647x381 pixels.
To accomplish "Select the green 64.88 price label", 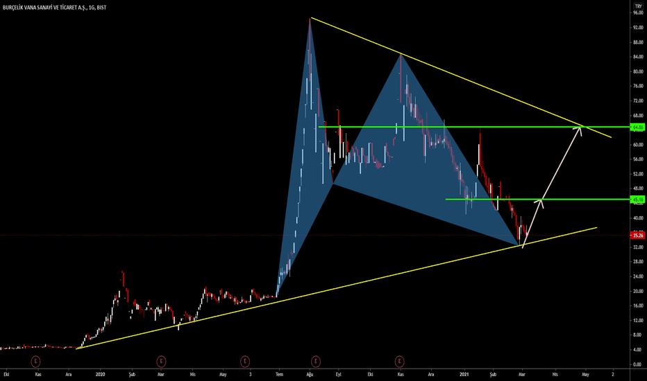I will [x=638, y=127].
